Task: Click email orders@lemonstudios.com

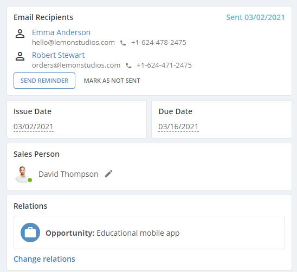Action: click(x=76, y=65)
